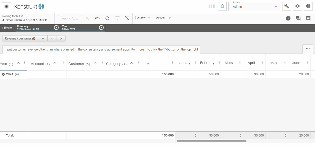Open the wrench admin tools
The height and width of the screenshot is (147, 315).
[x=287, y=6]
